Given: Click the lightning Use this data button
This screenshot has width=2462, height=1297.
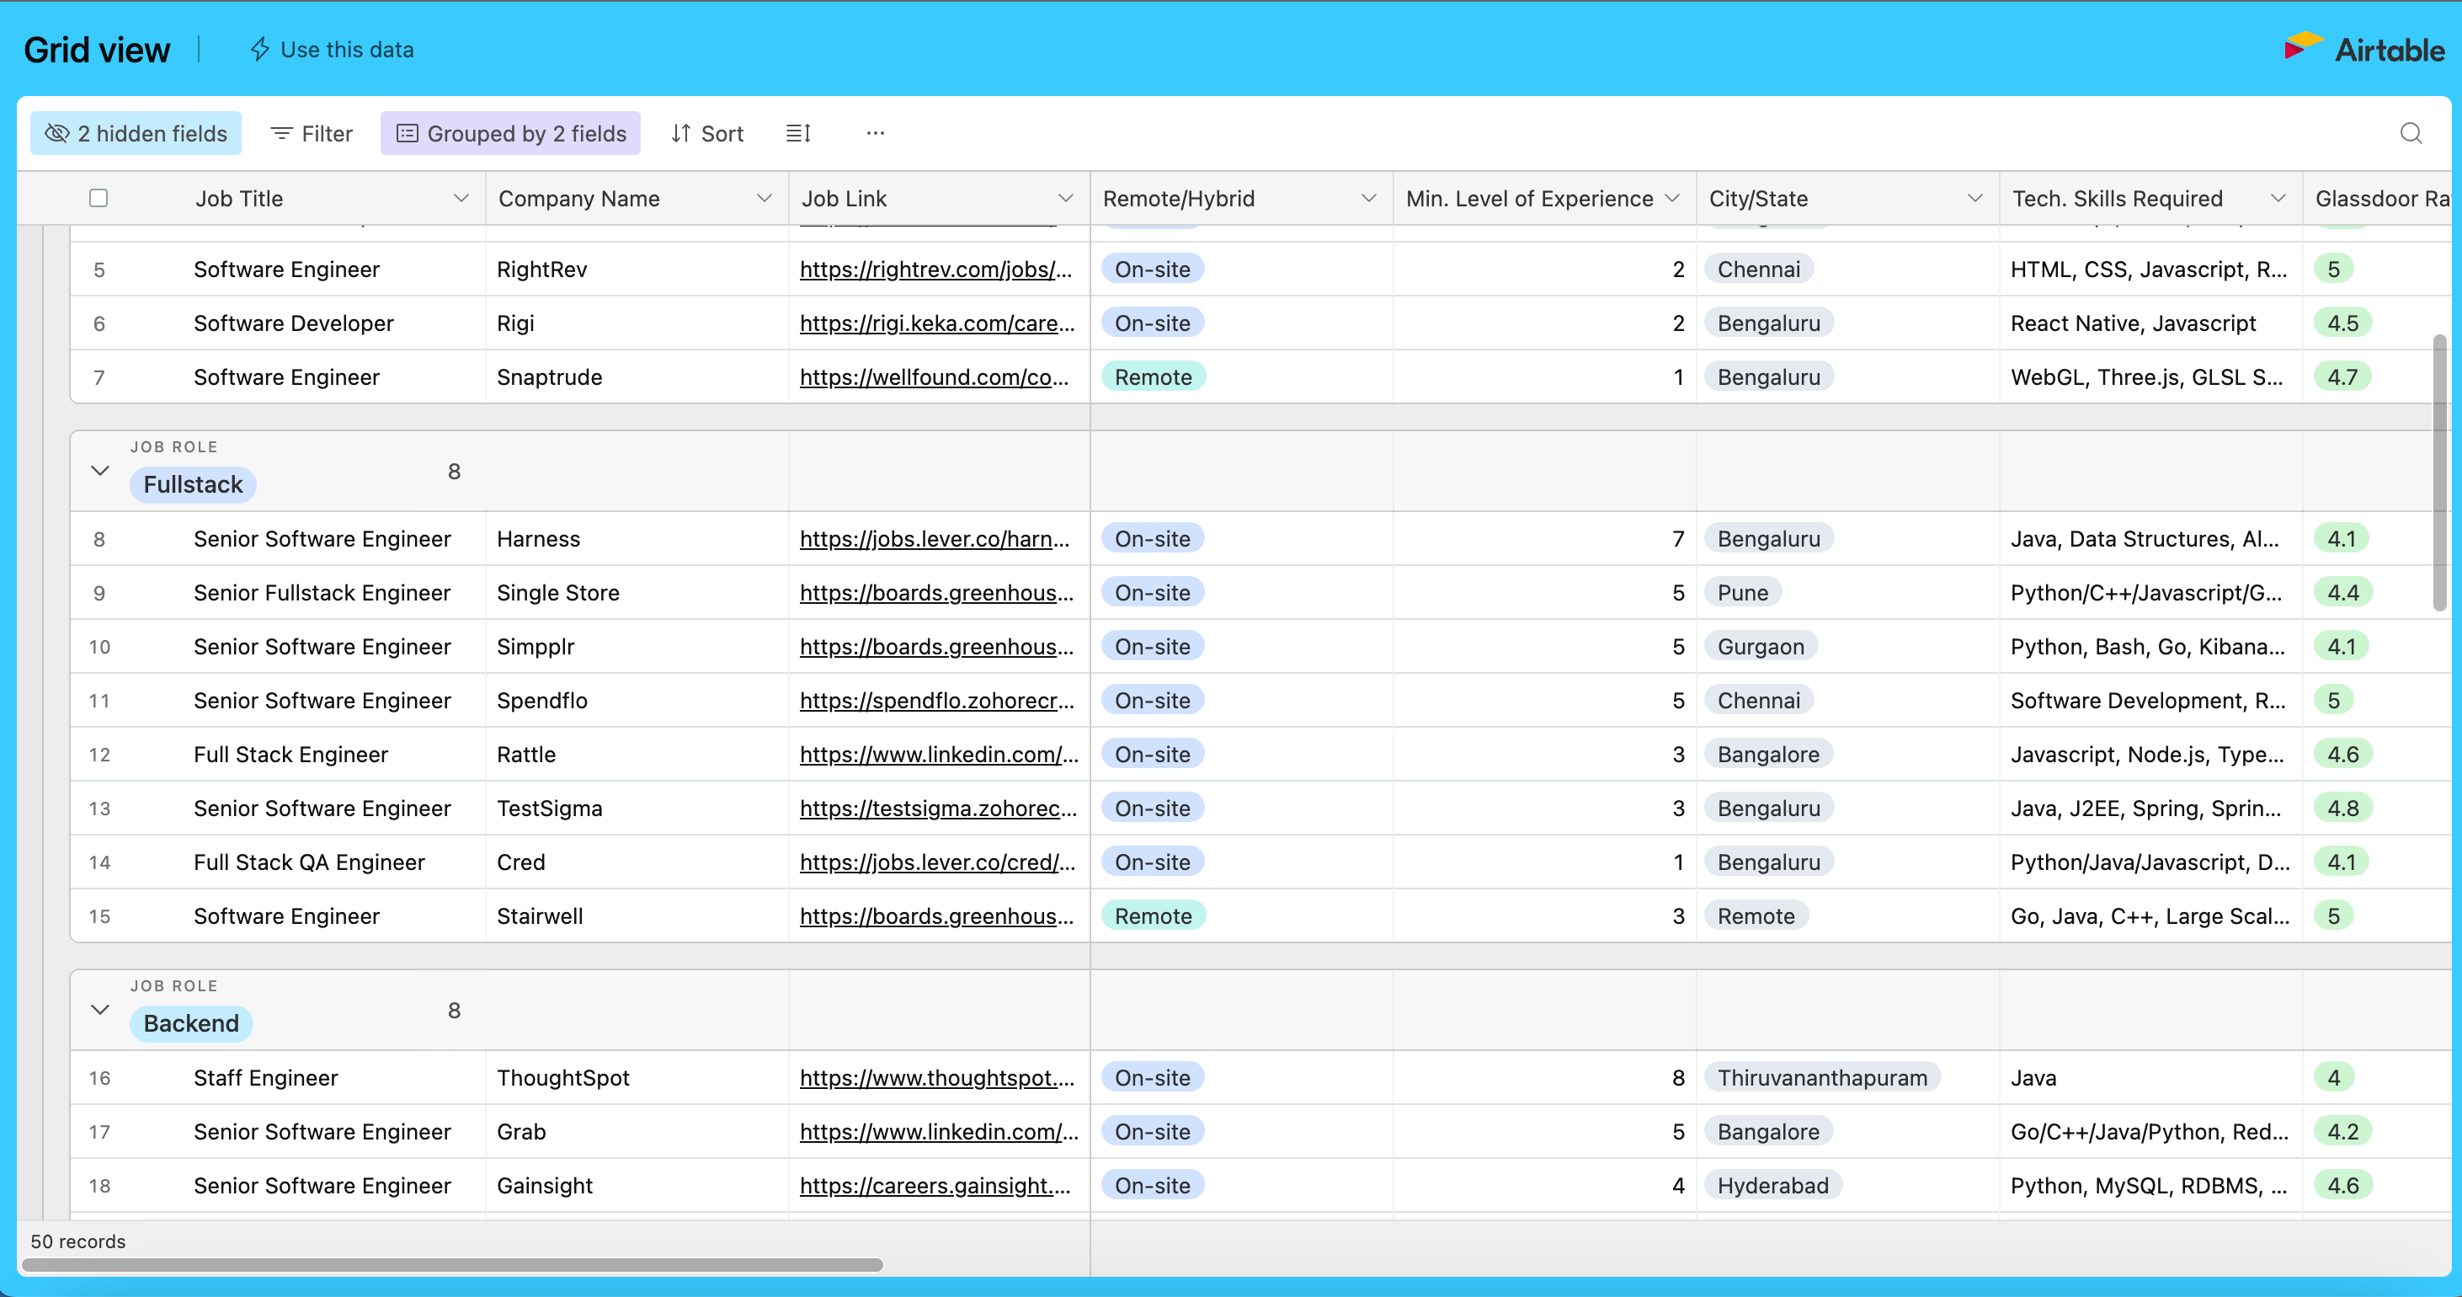Looking at the screenshot, I should pos(332,50).
